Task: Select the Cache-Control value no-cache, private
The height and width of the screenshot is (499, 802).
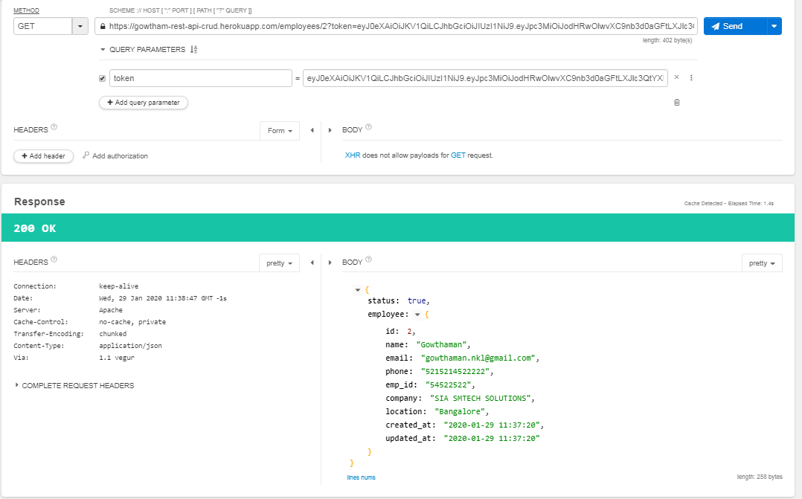Action: [132, 321]
